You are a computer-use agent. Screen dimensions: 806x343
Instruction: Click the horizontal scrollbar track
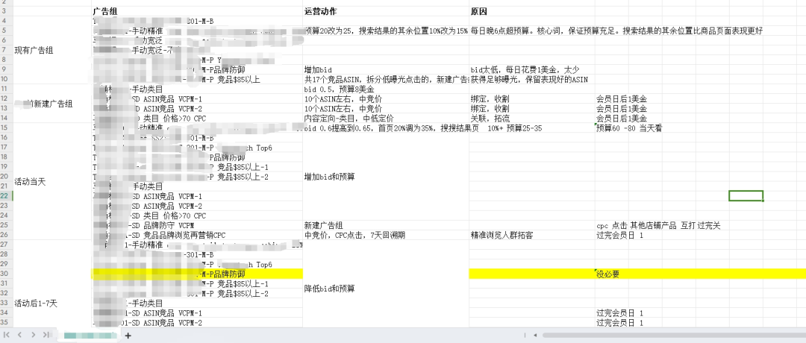[x=673, y=336]
